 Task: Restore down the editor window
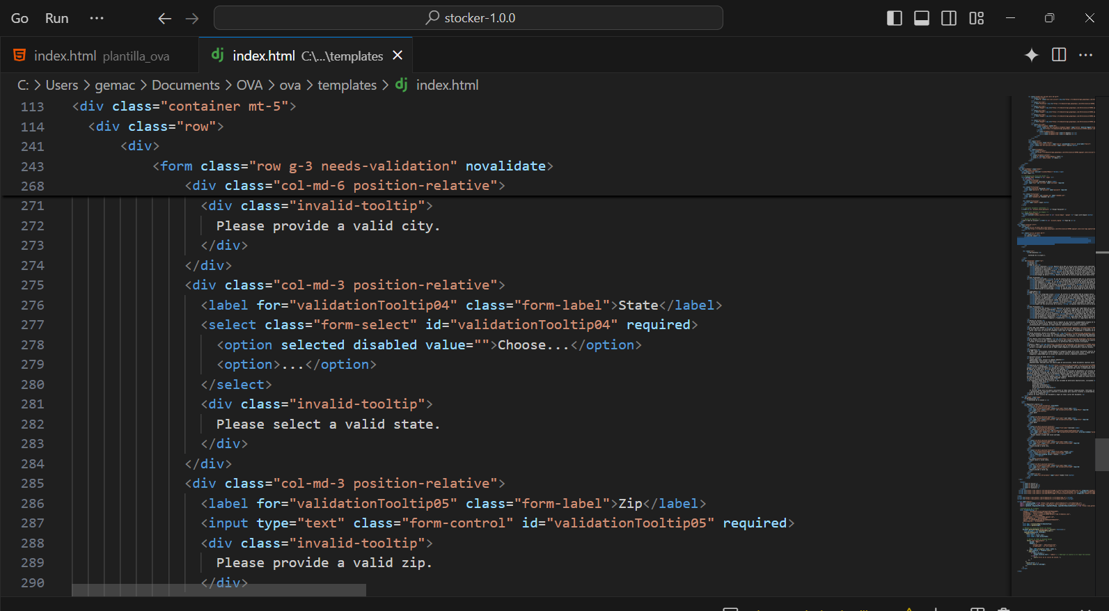pos(1049,18)
